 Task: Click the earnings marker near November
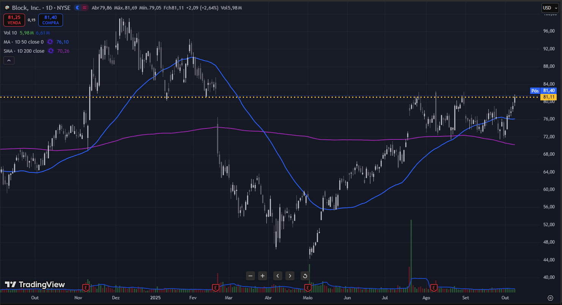[x=86, y=288]
